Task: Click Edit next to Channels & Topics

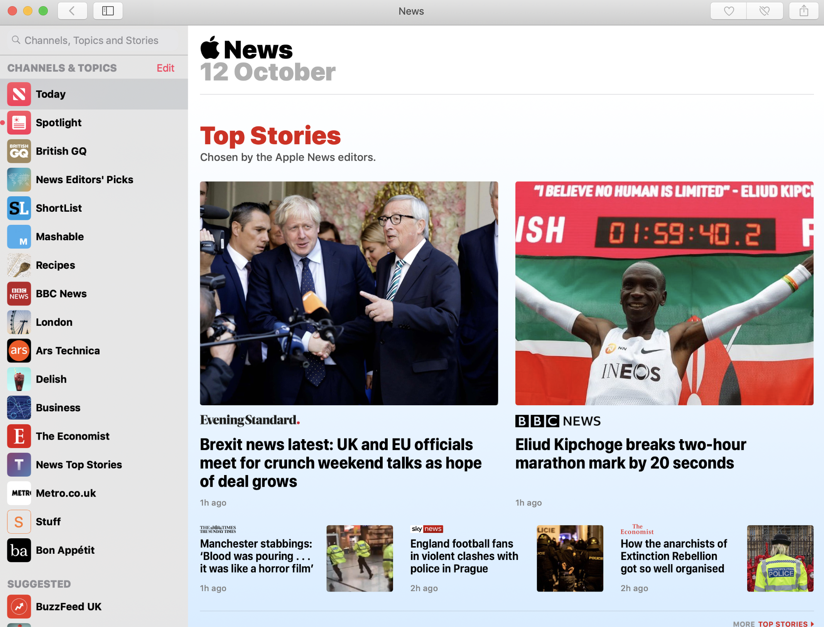Action: (x=165, y=68)
